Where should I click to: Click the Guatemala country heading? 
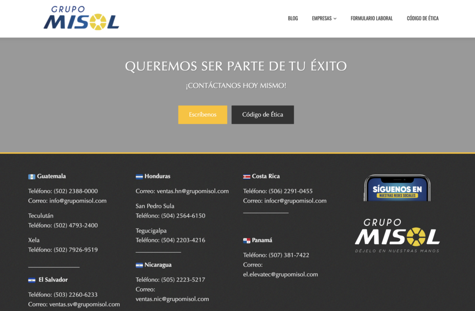(x=51, y=176)
